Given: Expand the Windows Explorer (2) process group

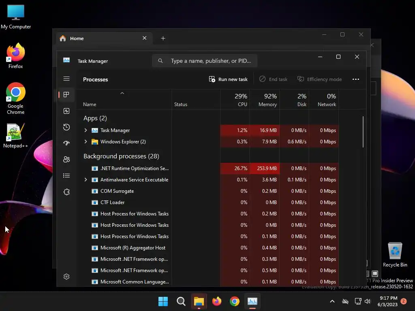Looking at the screenshot, I should (x=86, y=141).
